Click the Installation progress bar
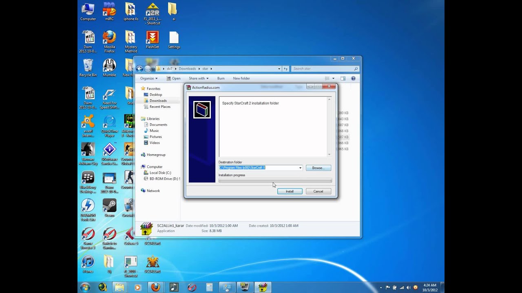 [x=275, y=180]
